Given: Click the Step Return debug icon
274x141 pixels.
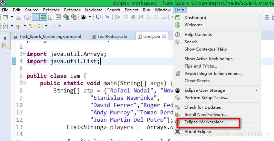Looking at the screenshot, I should [164, 17].
